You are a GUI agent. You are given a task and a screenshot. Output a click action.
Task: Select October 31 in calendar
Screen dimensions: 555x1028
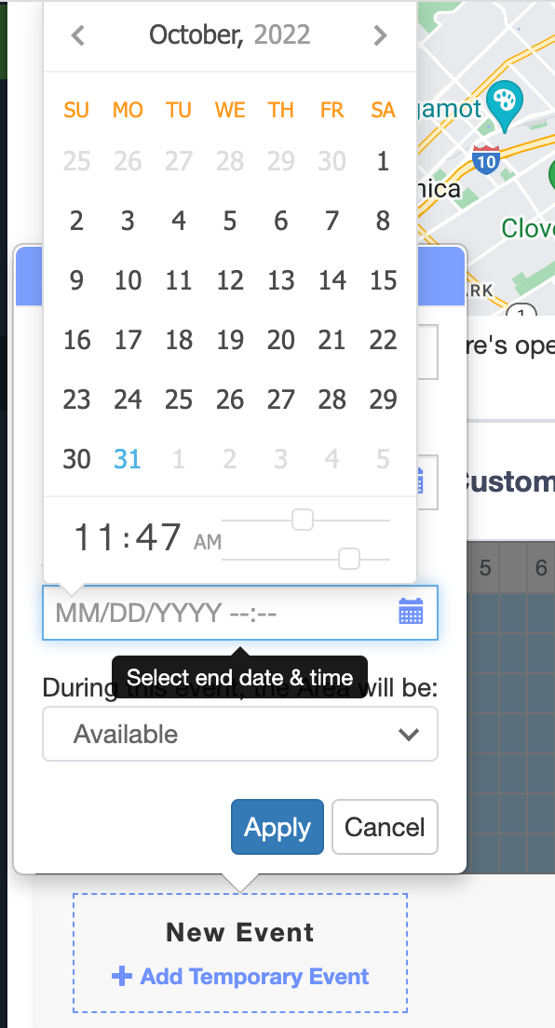click(x=128, y=459)
